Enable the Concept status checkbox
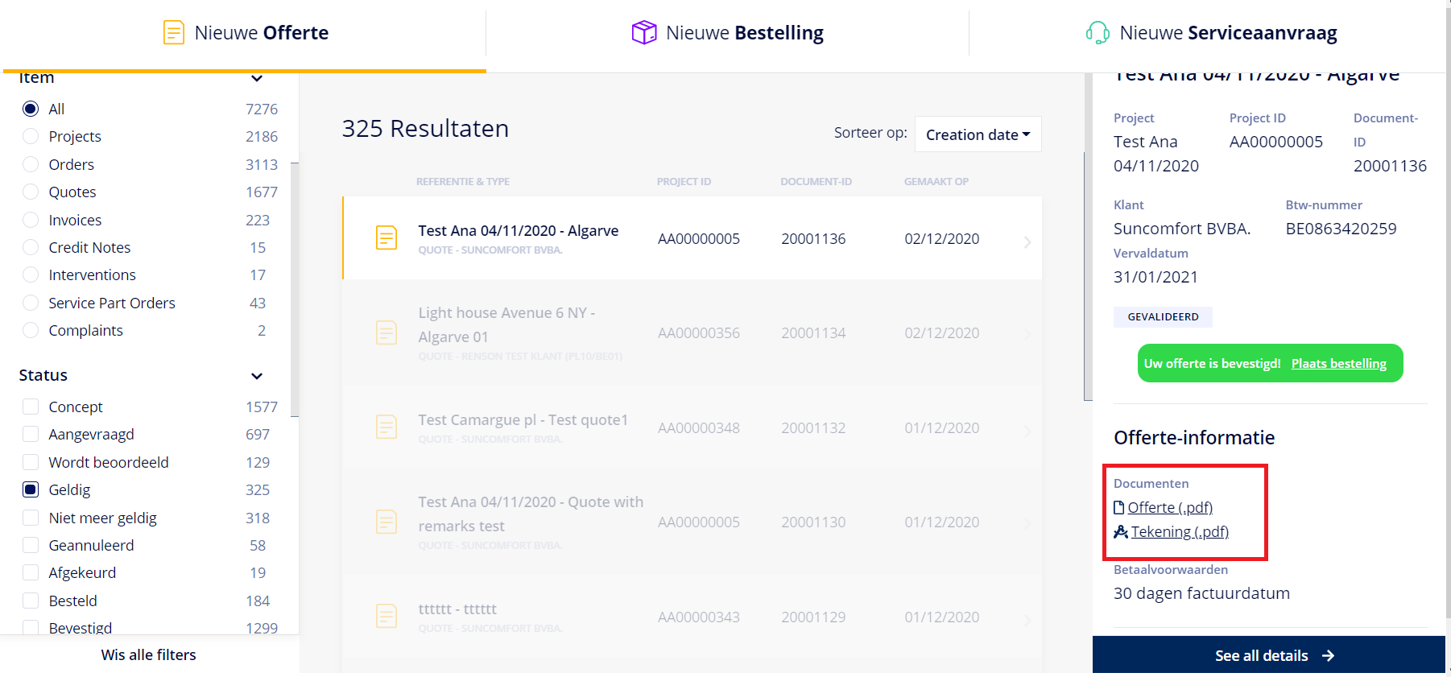The width and height of the screenshot is (1451, 677). (31, 407)
